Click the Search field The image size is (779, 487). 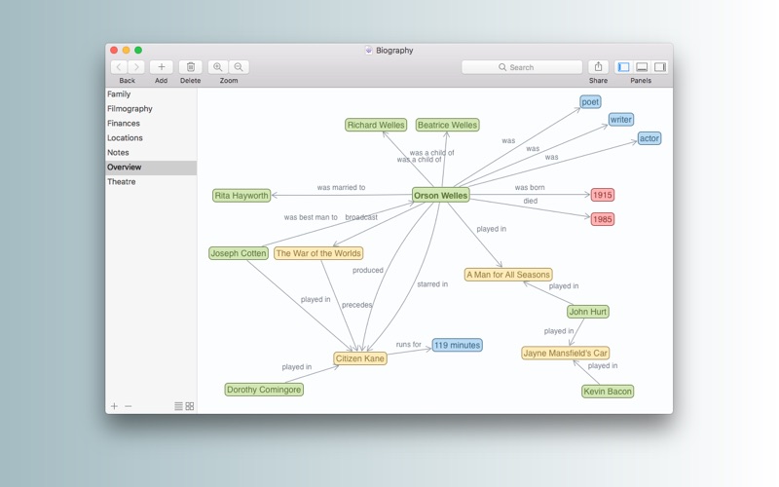pyautogui.click(x=522, y=67)
